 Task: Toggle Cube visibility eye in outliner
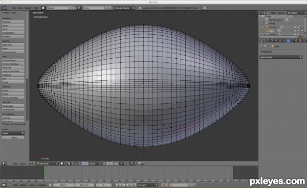[295, 31]
